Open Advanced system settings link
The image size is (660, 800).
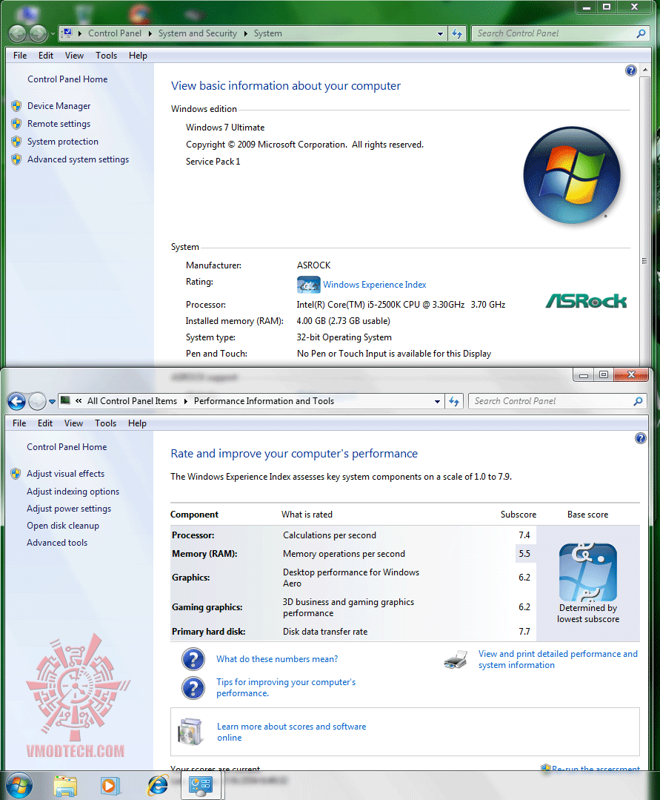point(78,159)
